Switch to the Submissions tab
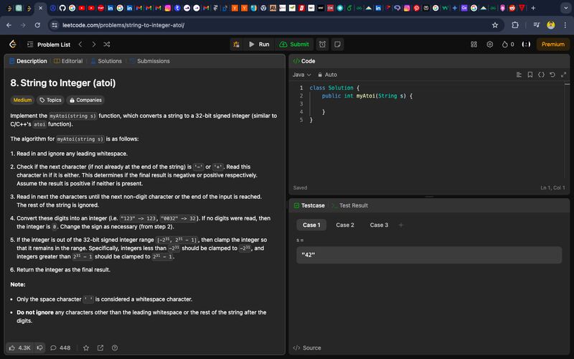Viewport: 574px width, 359px height. [x=149, y=61]
